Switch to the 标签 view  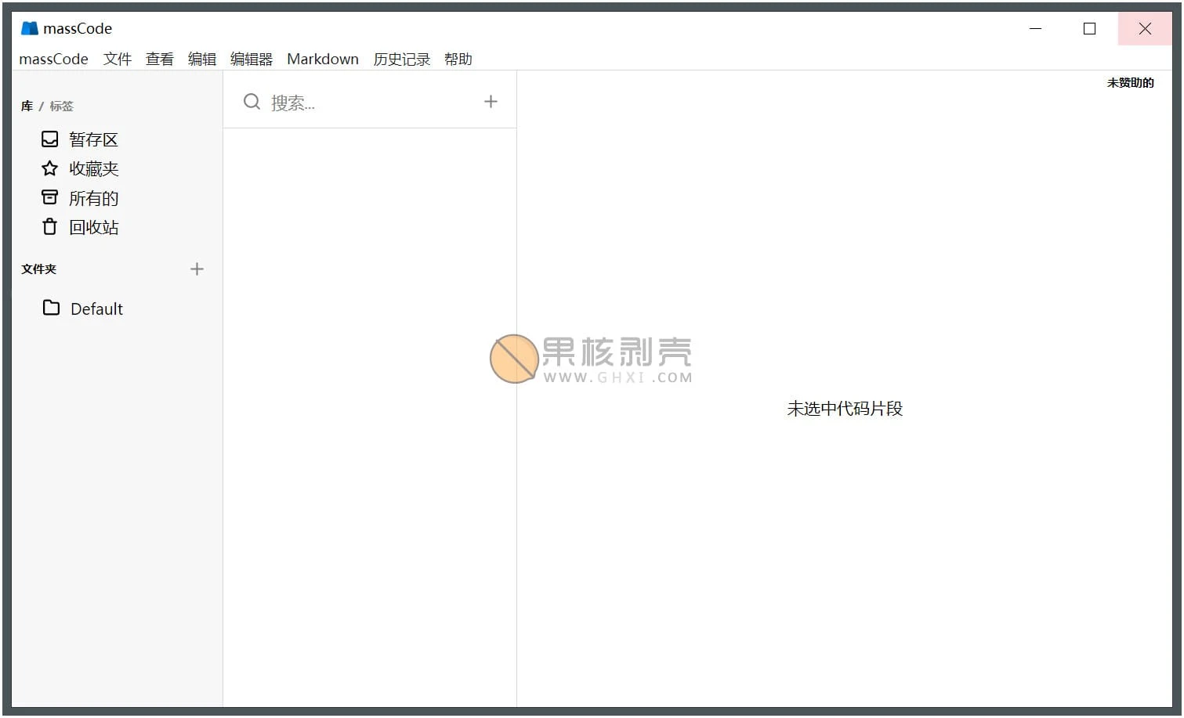click(61, 106)
